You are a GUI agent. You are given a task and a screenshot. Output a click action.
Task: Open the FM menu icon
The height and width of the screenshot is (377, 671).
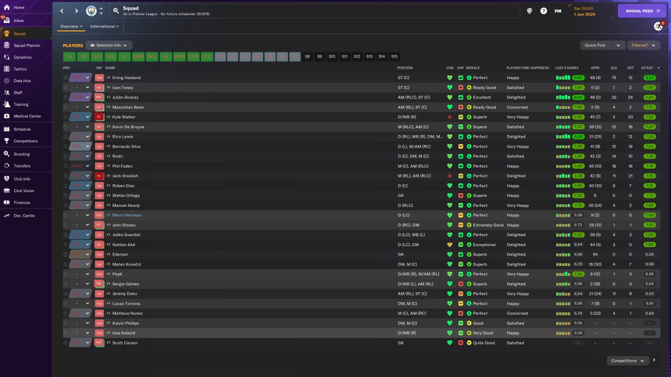pyautogui.click(x=558, y=11)
